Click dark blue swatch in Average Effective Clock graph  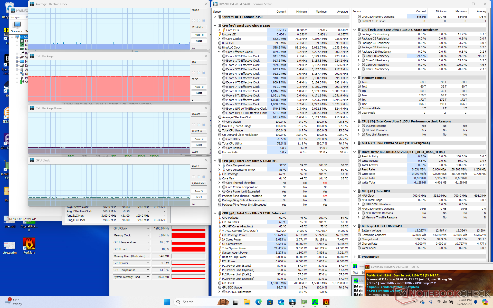[204, 21]
